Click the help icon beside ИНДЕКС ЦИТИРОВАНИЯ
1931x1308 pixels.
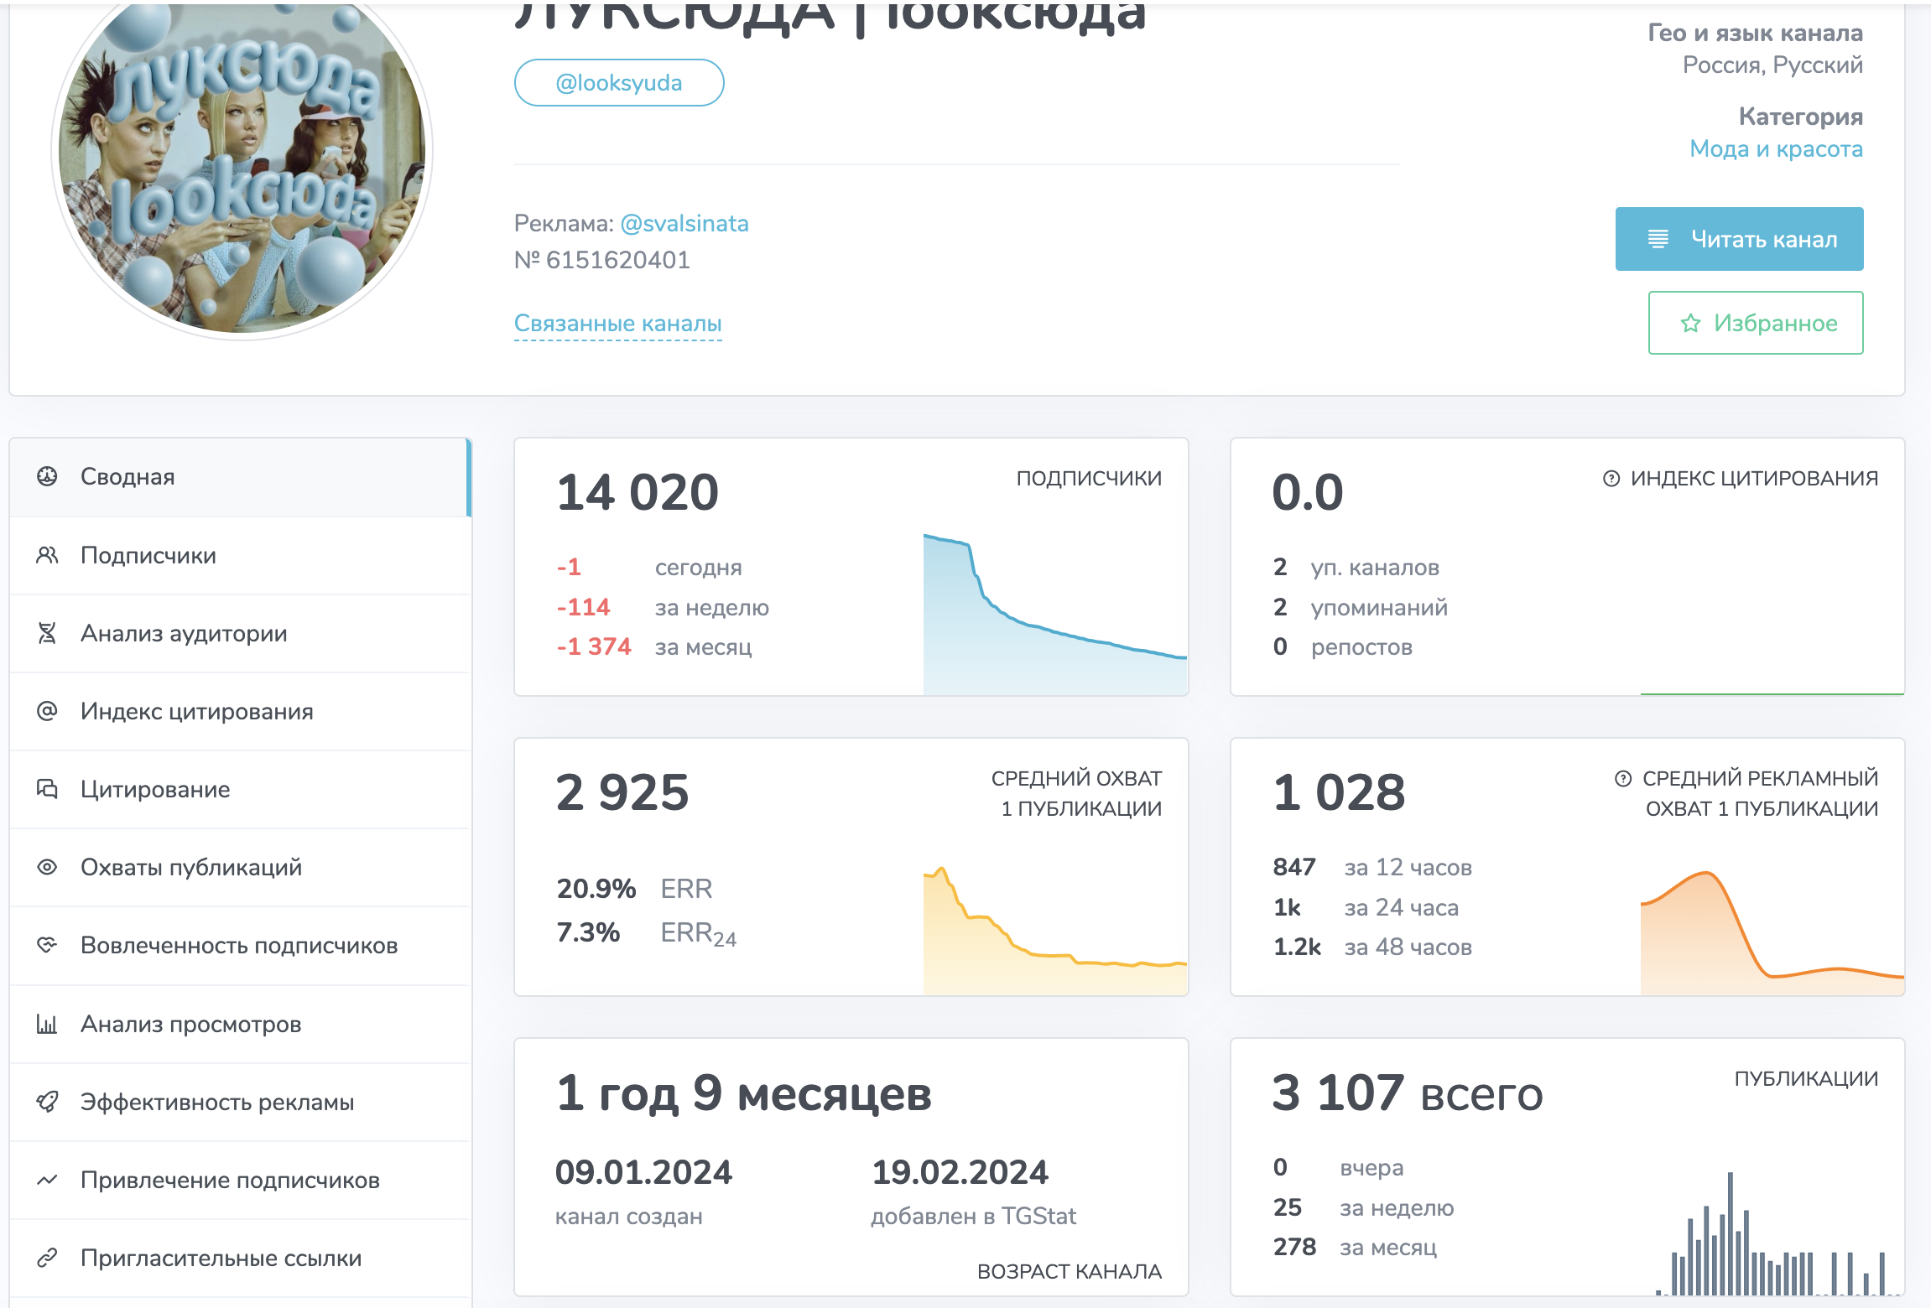click(1611, 478)
